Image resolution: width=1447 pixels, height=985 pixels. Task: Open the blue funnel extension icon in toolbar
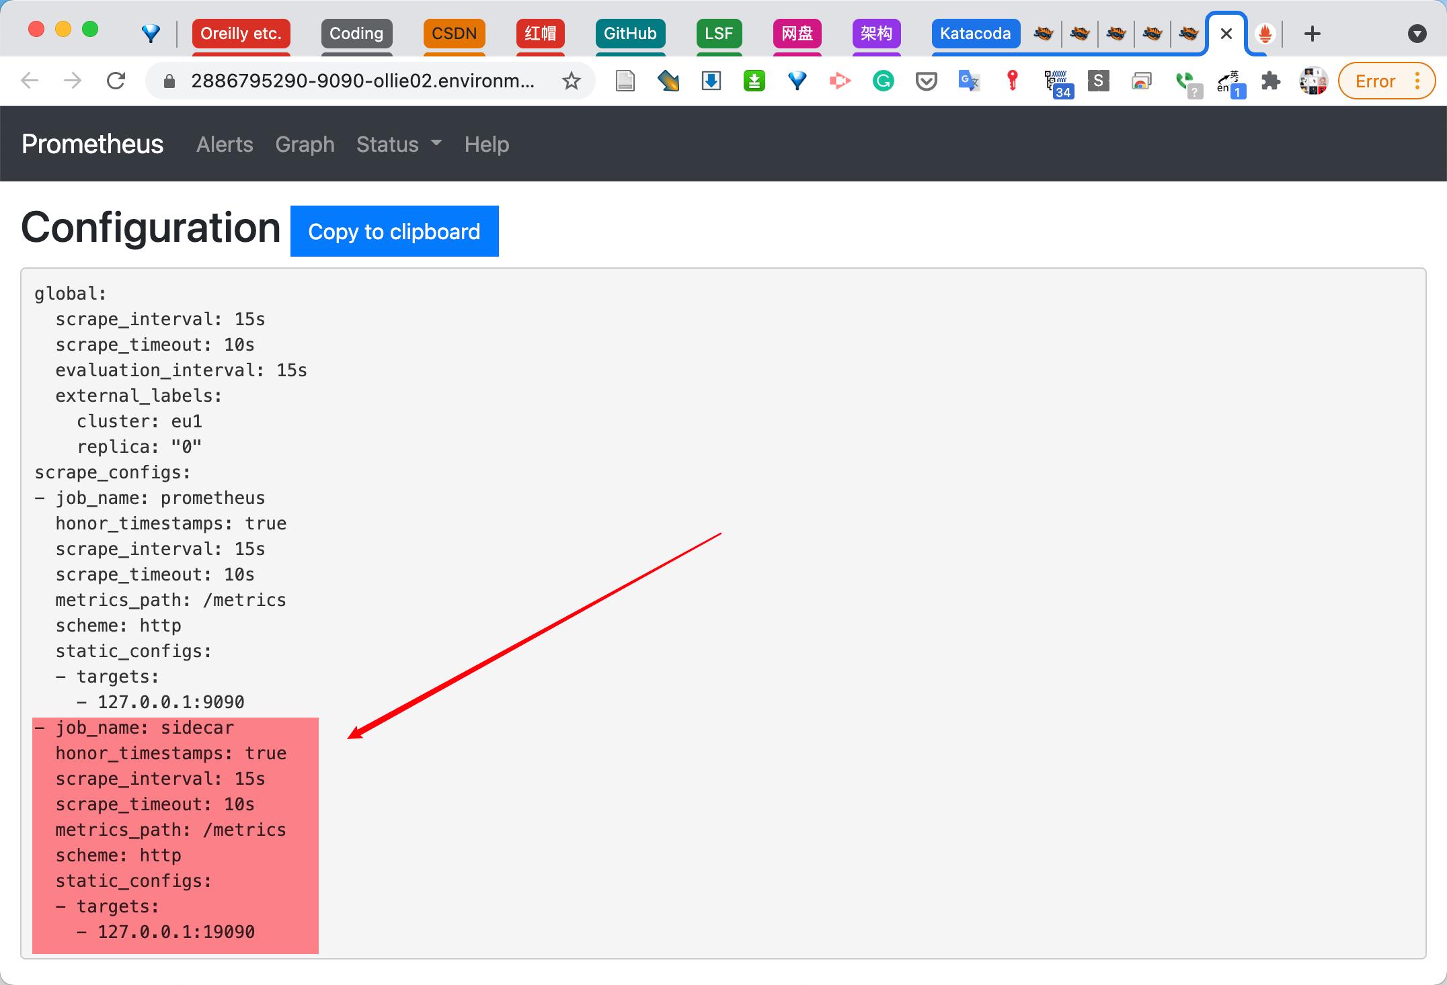[x=797, y=81]
